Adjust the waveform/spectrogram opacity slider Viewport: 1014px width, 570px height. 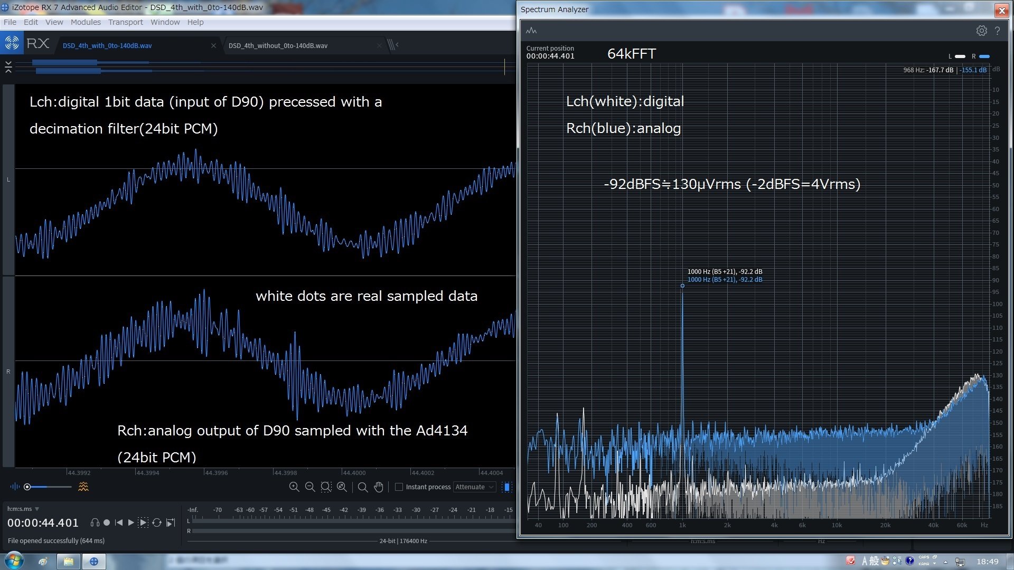[49, 487]
